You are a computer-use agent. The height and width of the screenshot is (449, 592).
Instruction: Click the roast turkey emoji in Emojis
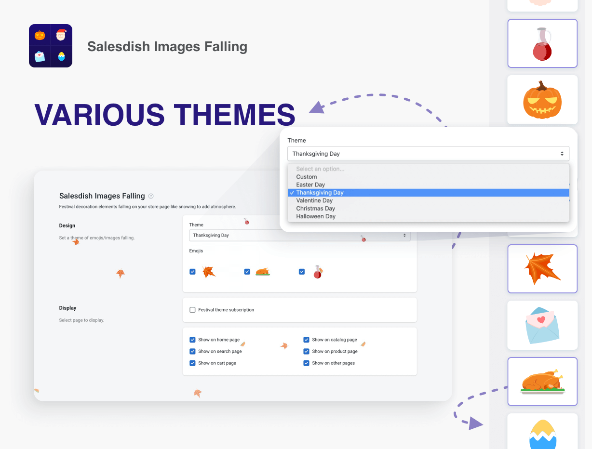(x=263, y=272)
